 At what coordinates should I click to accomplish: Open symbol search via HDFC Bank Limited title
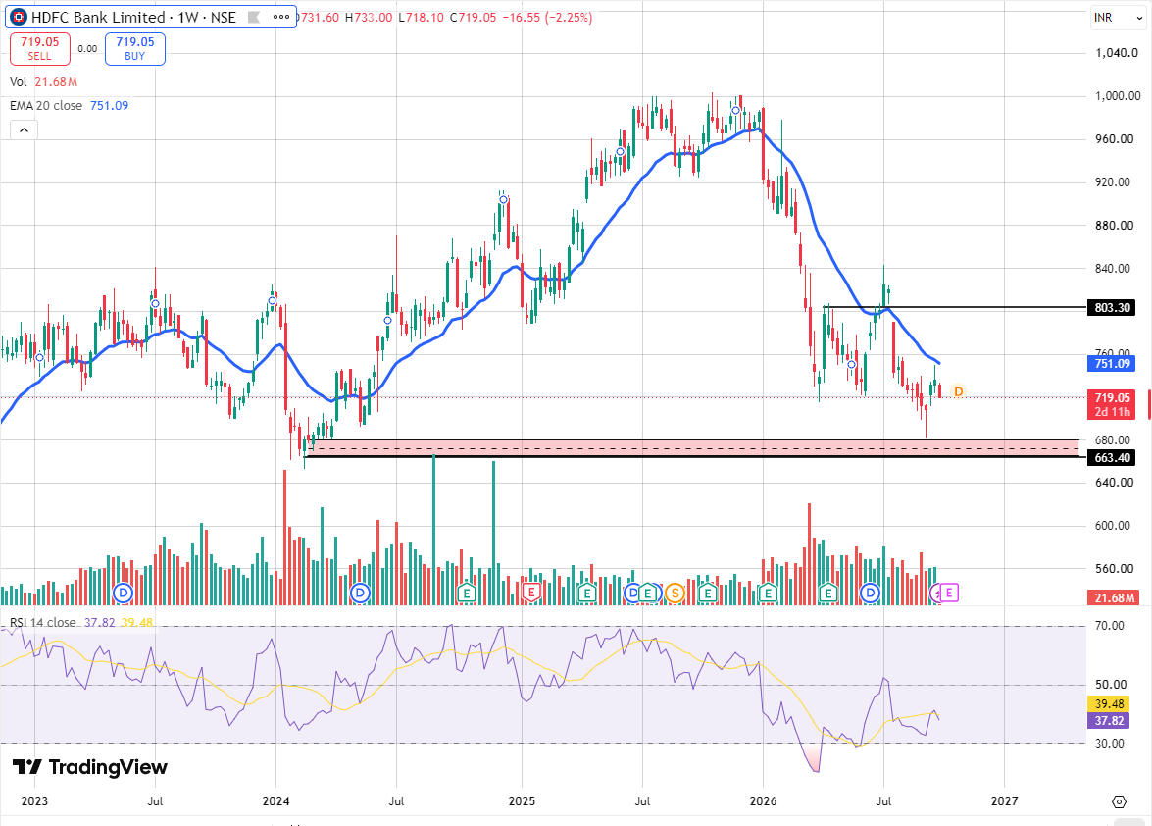click(x=98, y=17)
